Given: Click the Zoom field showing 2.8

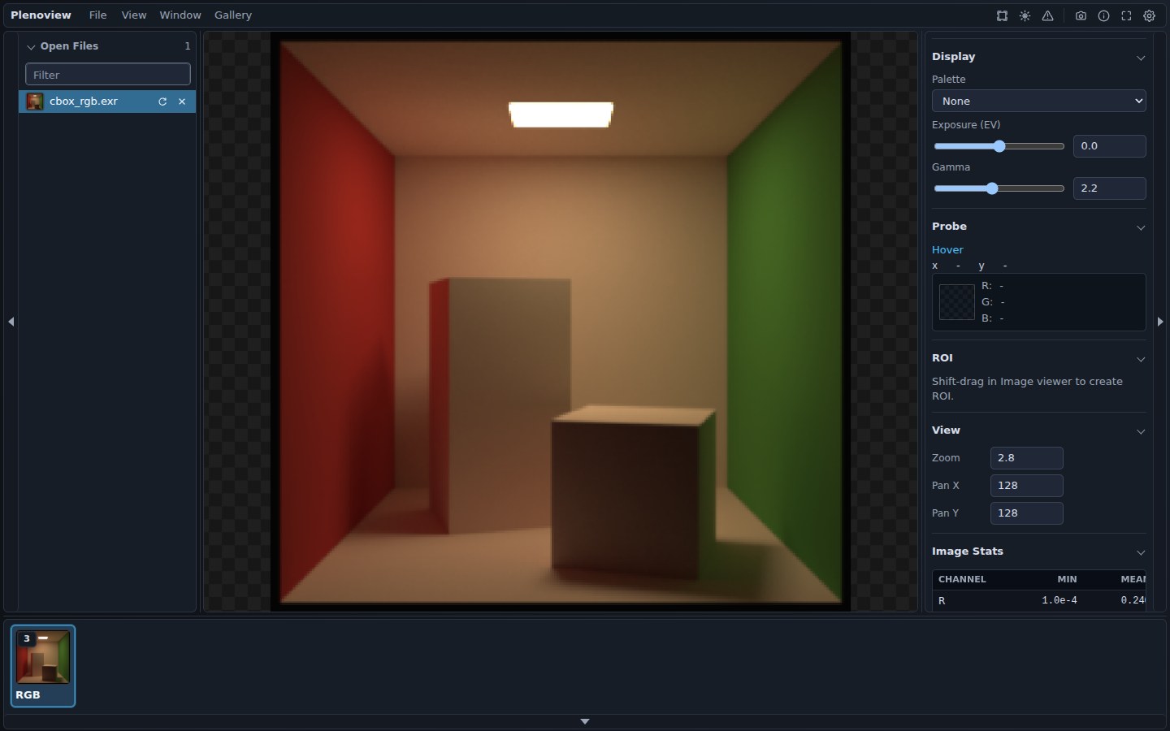Looking at the screenshot, I should pos(1027,458).
